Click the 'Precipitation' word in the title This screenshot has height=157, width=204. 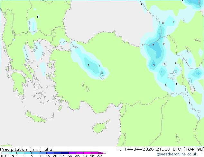pos(14,149)
